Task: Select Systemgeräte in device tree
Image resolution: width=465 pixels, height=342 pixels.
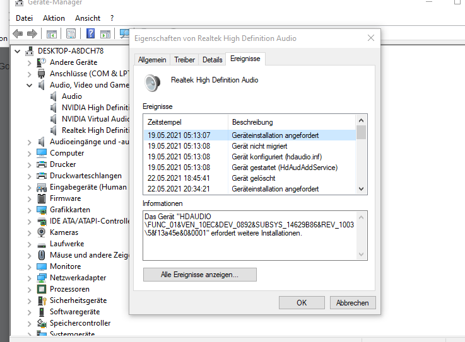Action: pyautogui.click(x=72, y=334)
